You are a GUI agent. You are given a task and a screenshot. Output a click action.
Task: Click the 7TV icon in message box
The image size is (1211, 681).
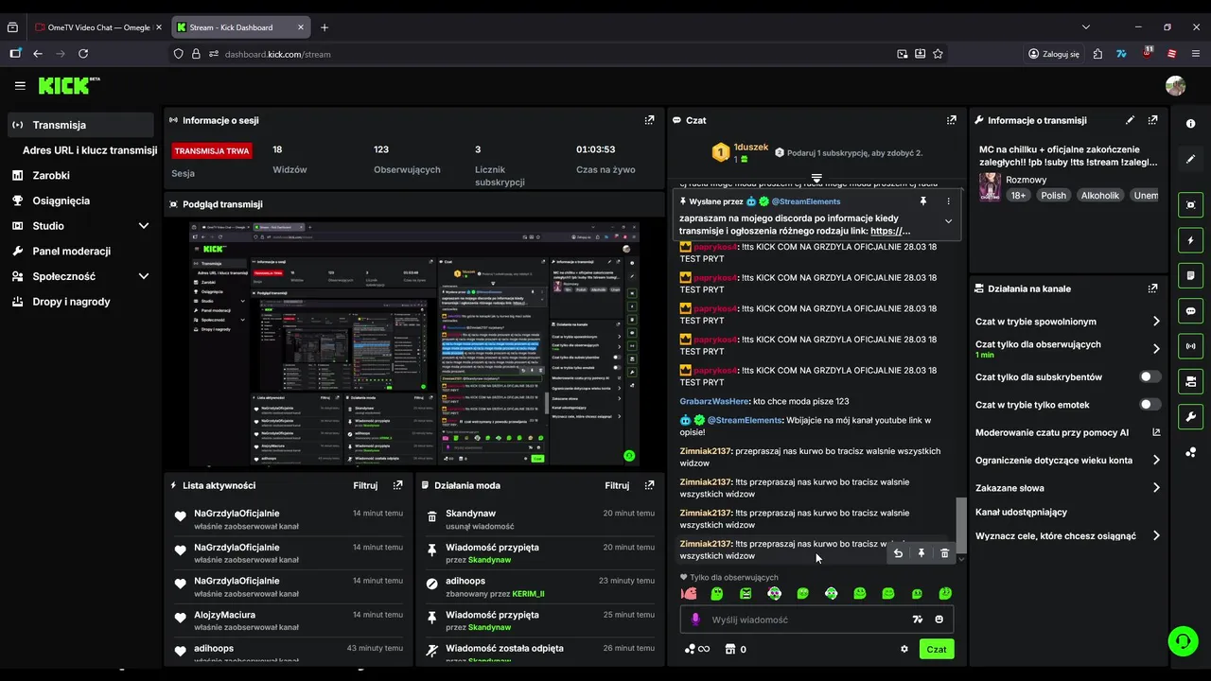pos(917,620)
